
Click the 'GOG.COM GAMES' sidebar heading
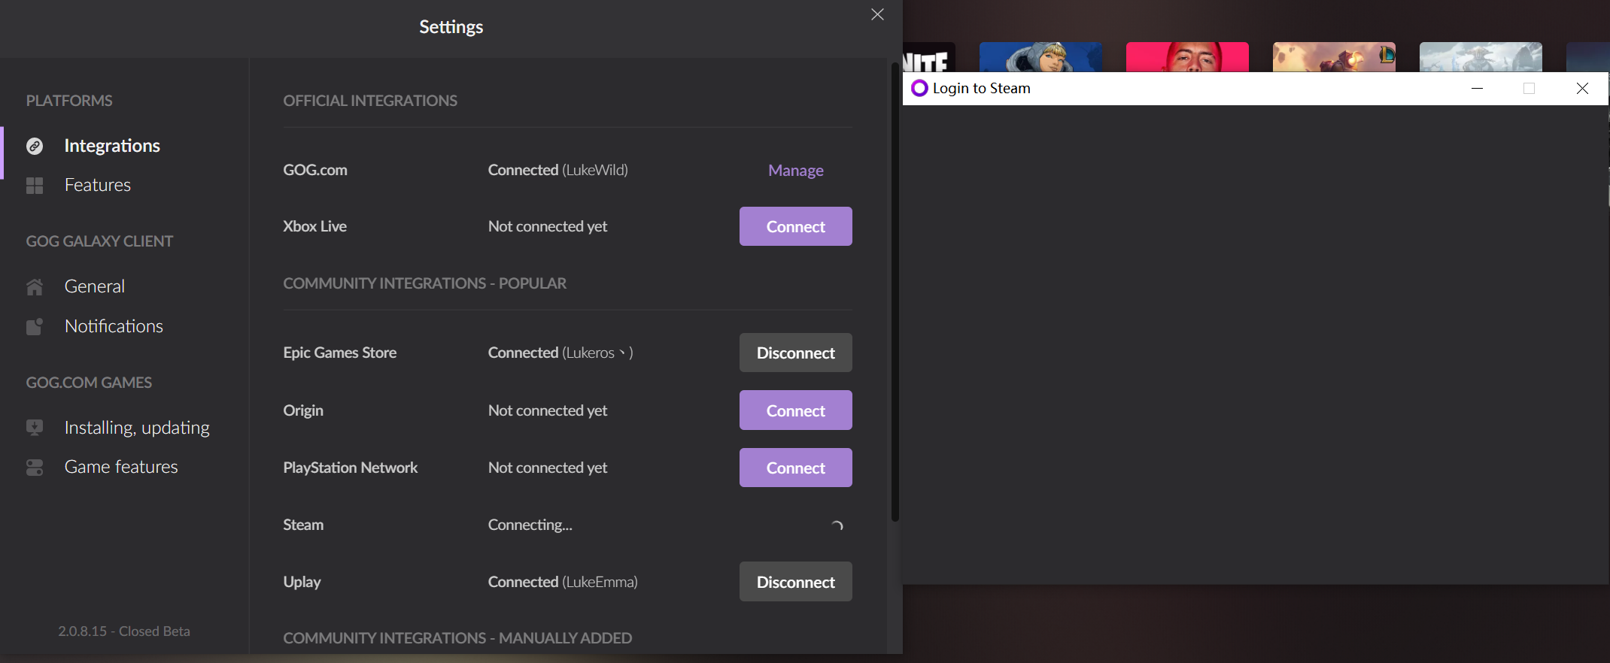pos(89,383)
